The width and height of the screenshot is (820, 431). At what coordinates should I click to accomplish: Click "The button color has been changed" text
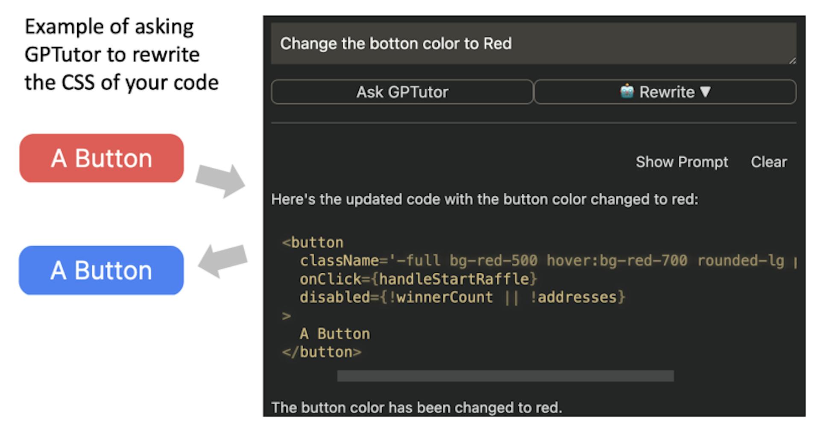click(x=416, y=408)
